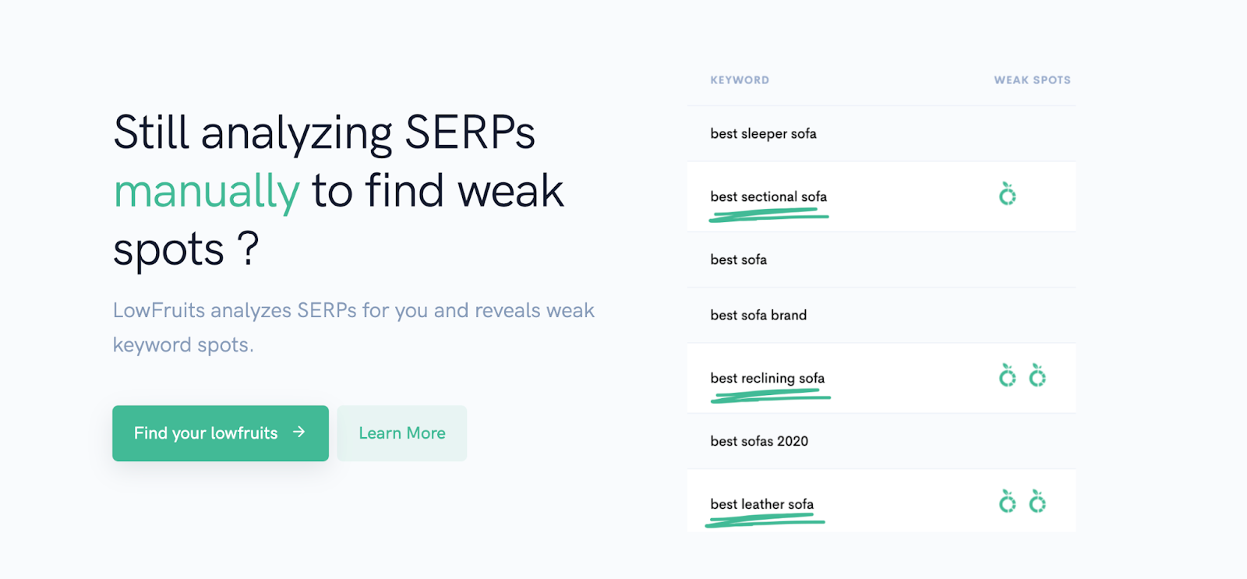
Task: Pick the best sofa keyword row
Action: (x=881, y=260)
